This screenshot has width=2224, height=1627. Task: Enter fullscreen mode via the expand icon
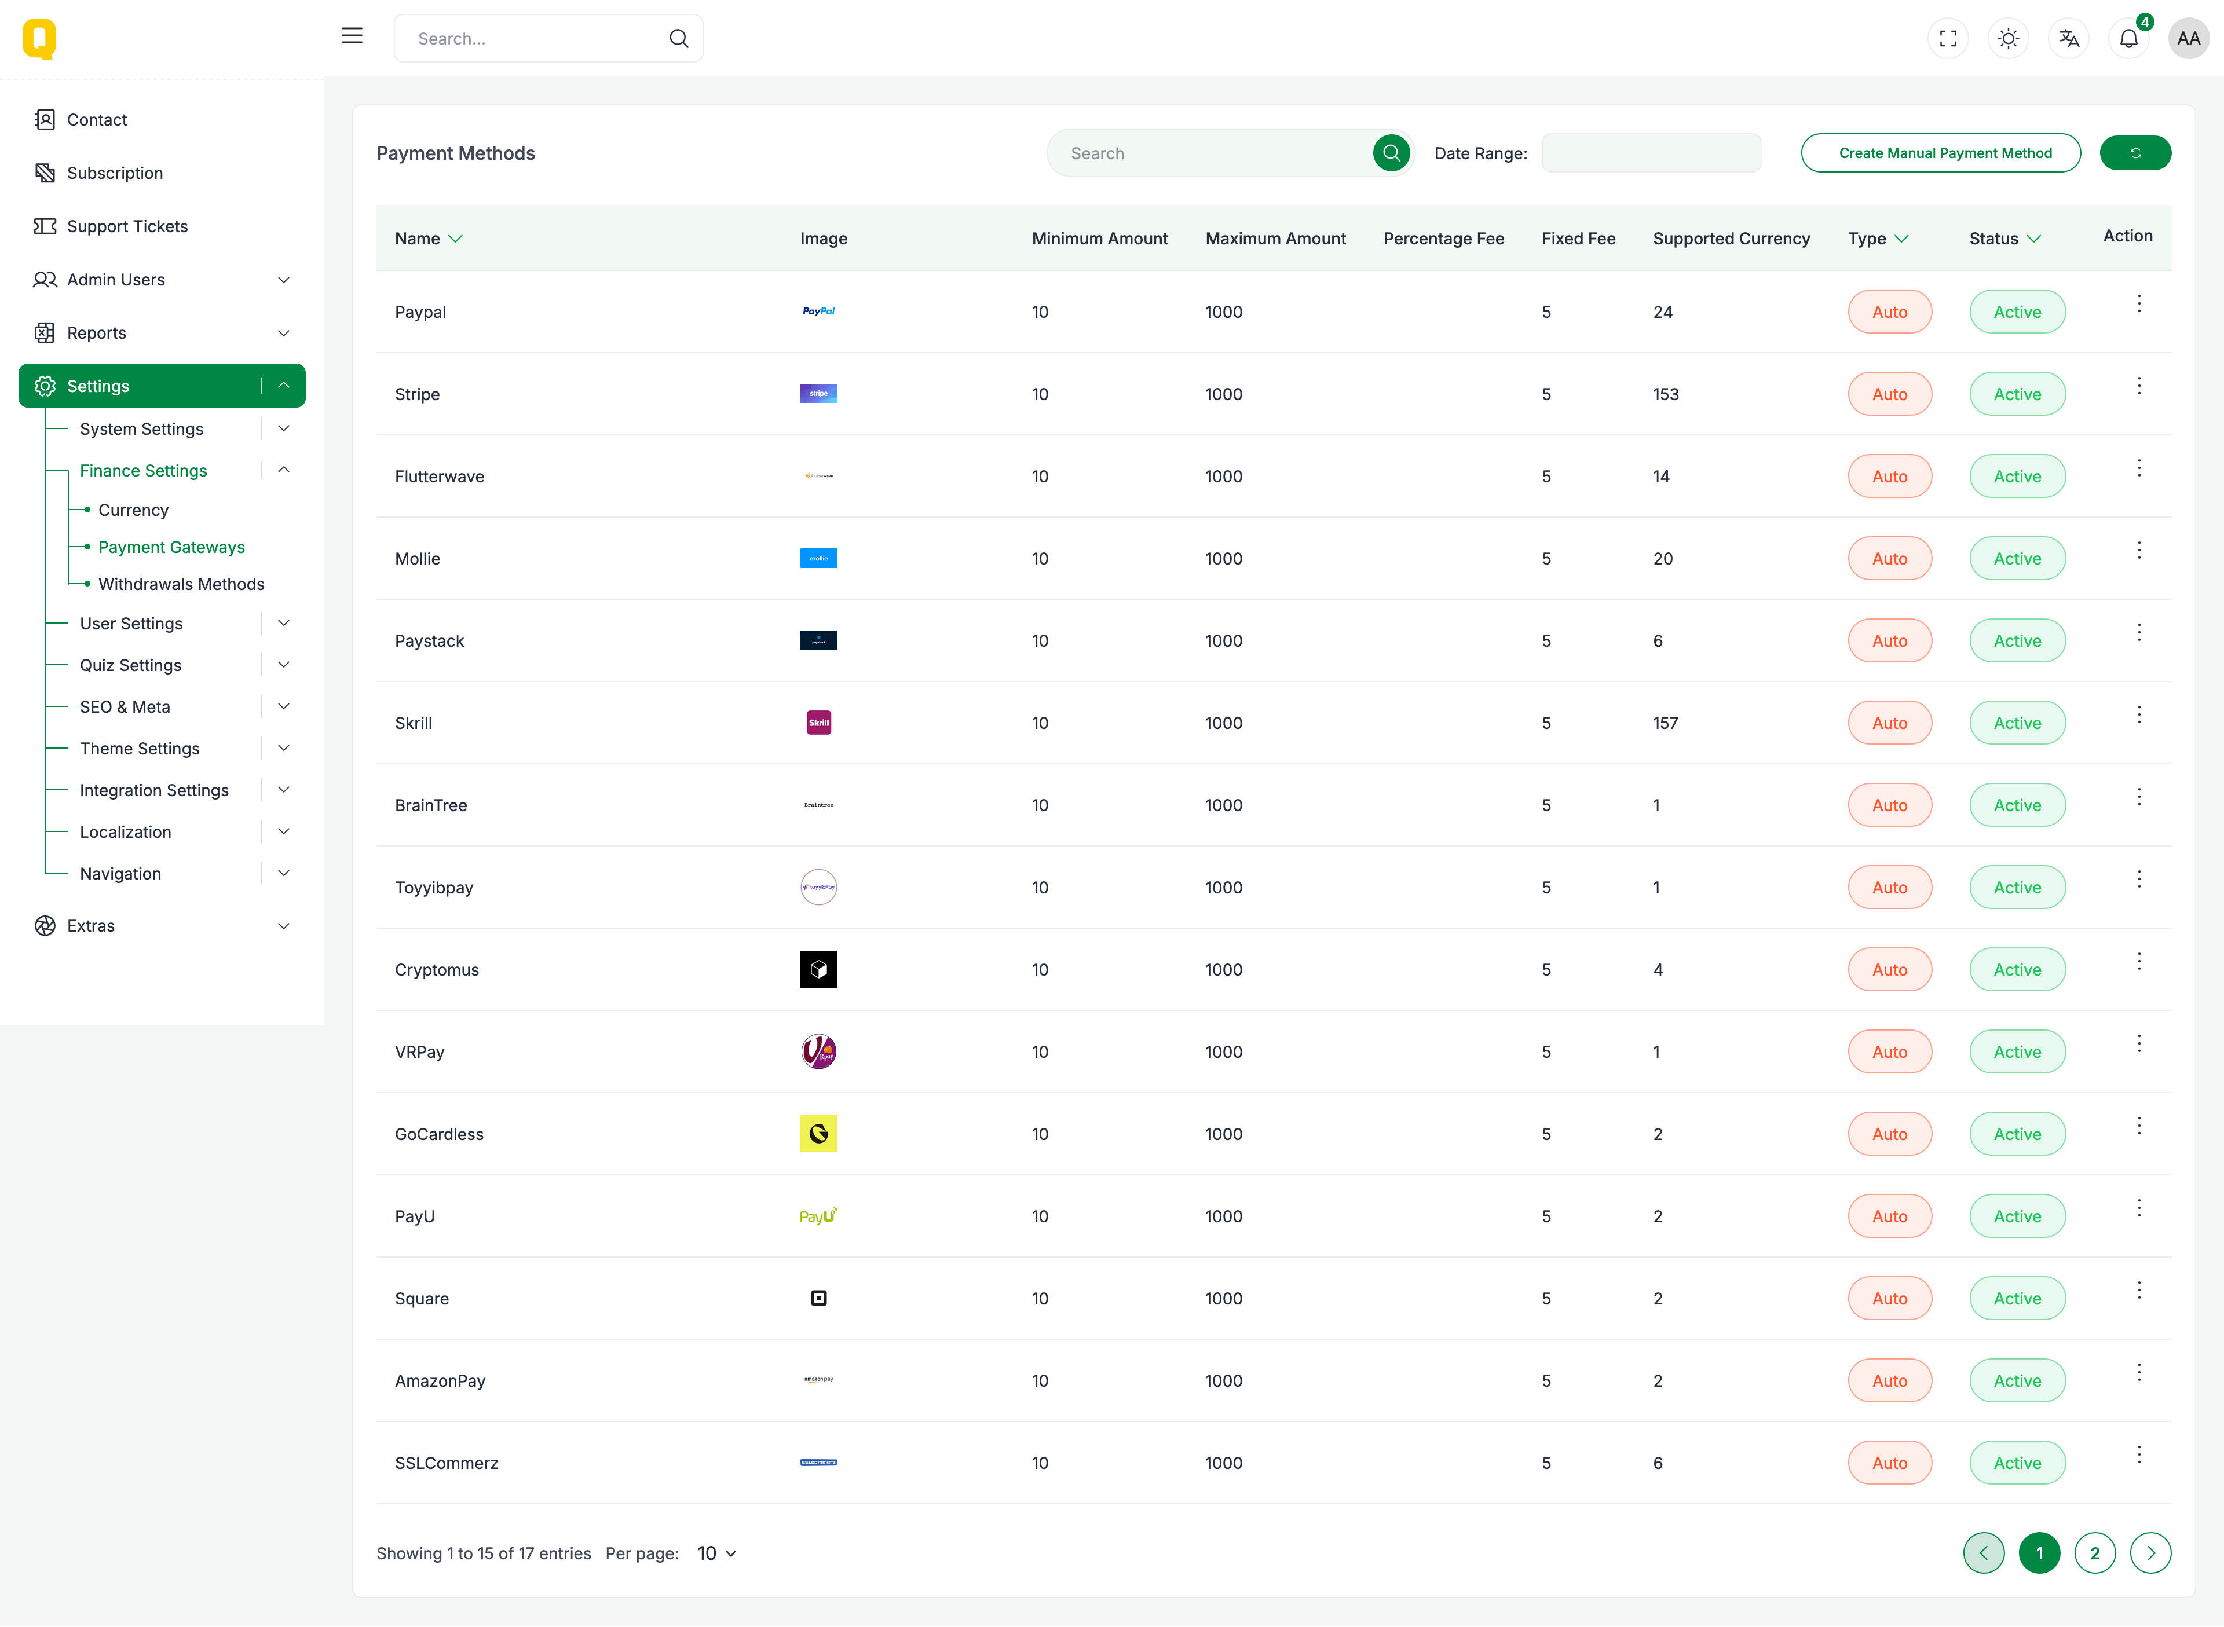click(1948, 38)
